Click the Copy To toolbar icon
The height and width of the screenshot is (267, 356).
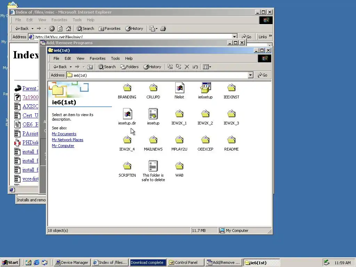tap(179, 67)
